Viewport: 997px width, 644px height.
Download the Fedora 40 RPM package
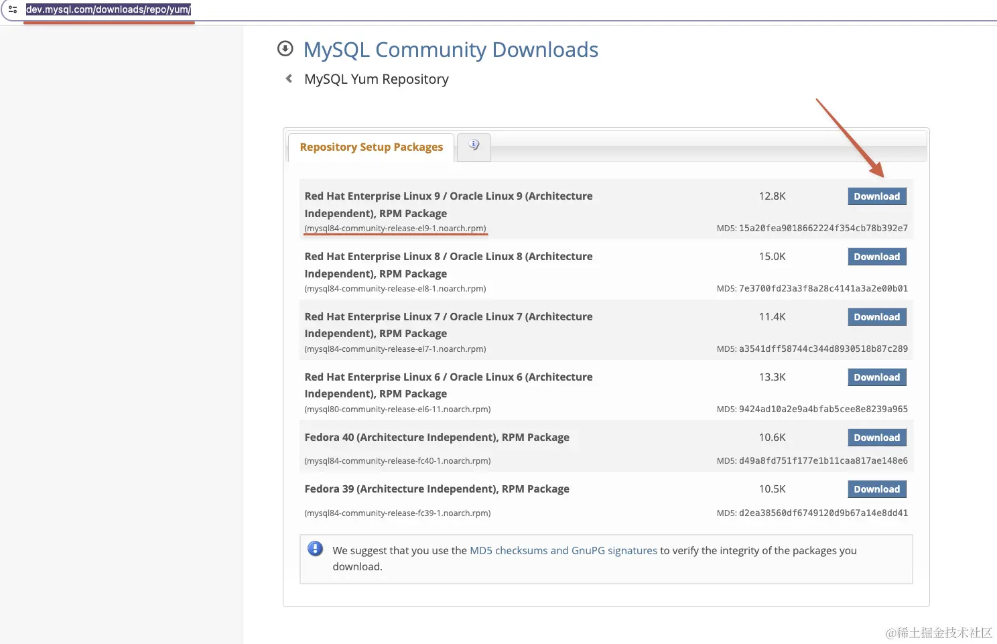point(876,438)
